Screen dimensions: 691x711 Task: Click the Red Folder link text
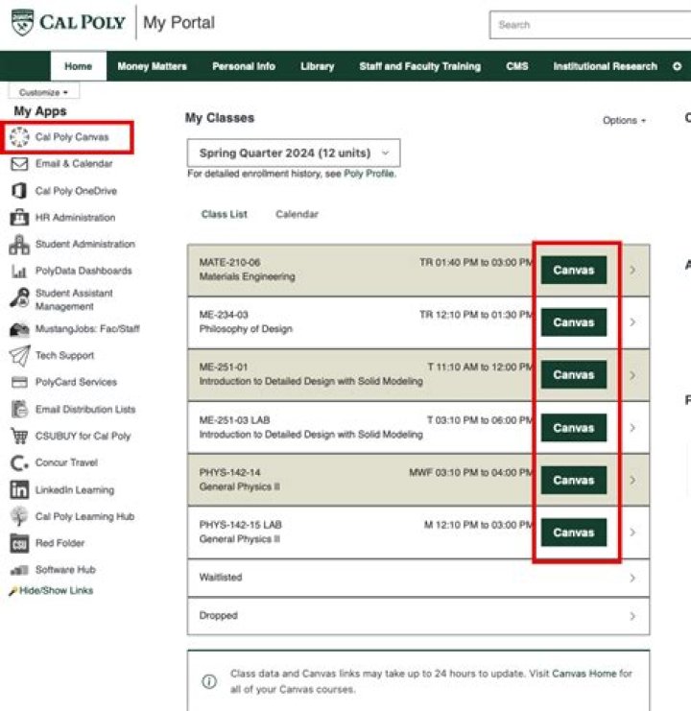pyautogui.click(x=60, y=543)
